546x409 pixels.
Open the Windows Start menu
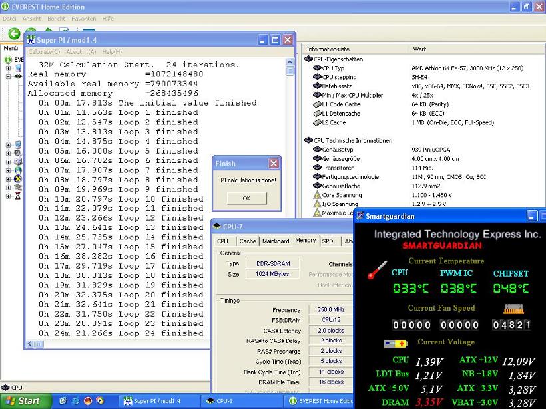(x=25, y=401)
